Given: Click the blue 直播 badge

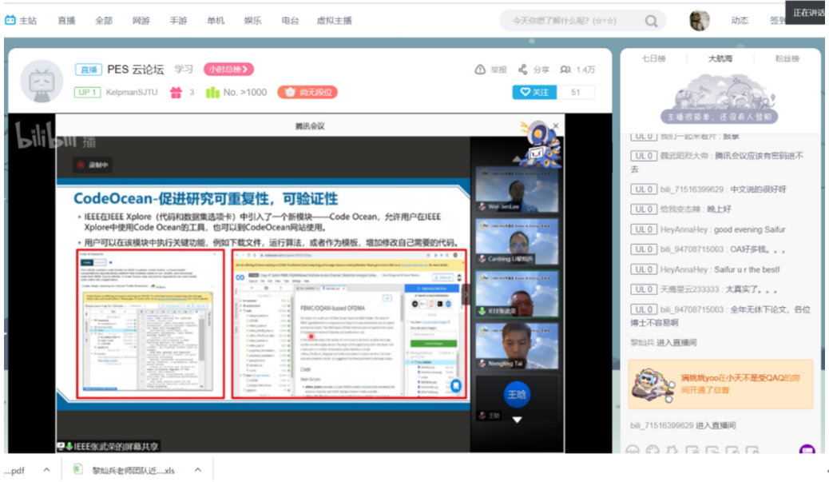Looking at the screenshot, I should [89, 70].
